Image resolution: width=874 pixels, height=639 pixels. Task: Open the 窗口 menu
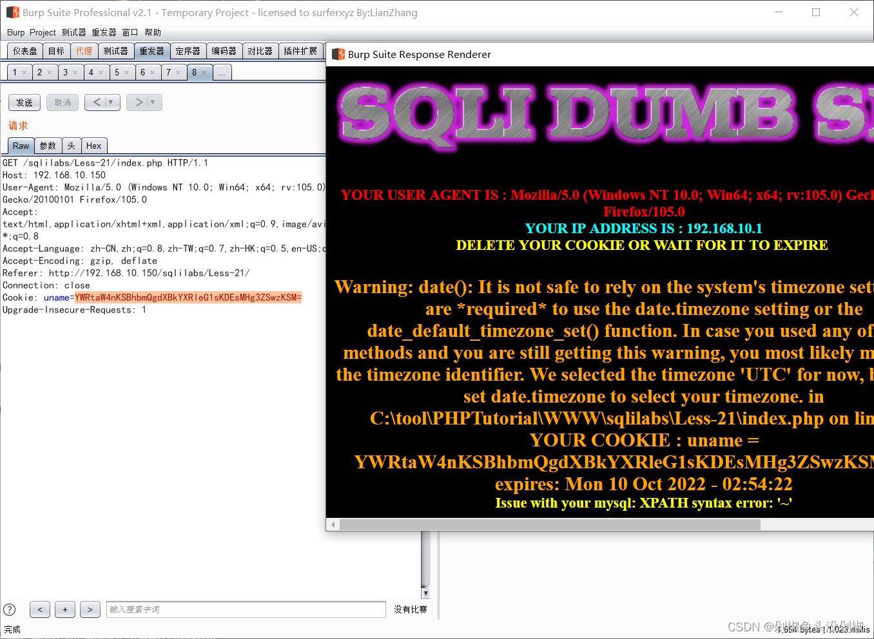[130, 32]
